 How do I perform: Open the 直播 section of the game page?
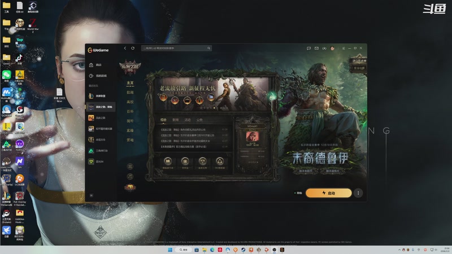click(x=130, y=130)
